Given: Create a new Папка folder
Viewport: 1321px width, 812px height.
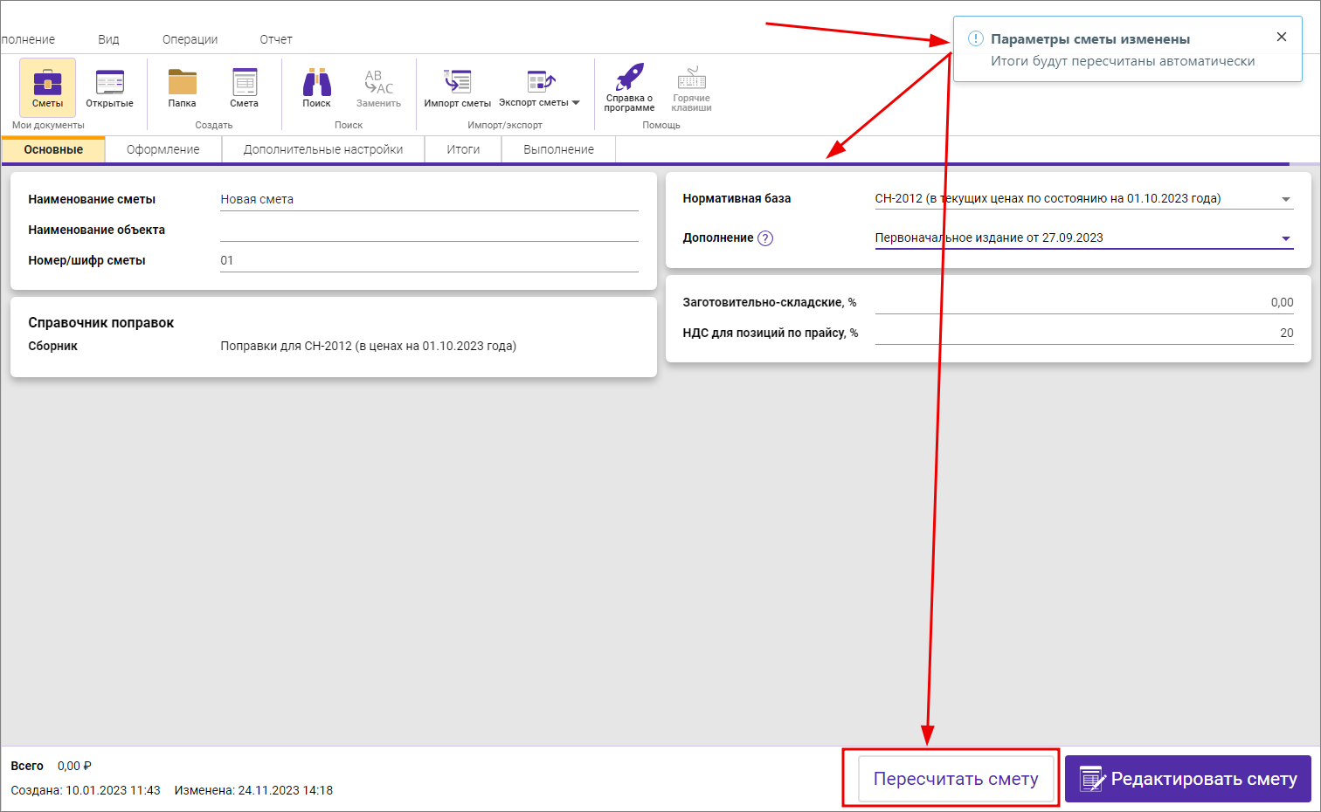Looking at the screenshot, I should click(x=182, y=87).
